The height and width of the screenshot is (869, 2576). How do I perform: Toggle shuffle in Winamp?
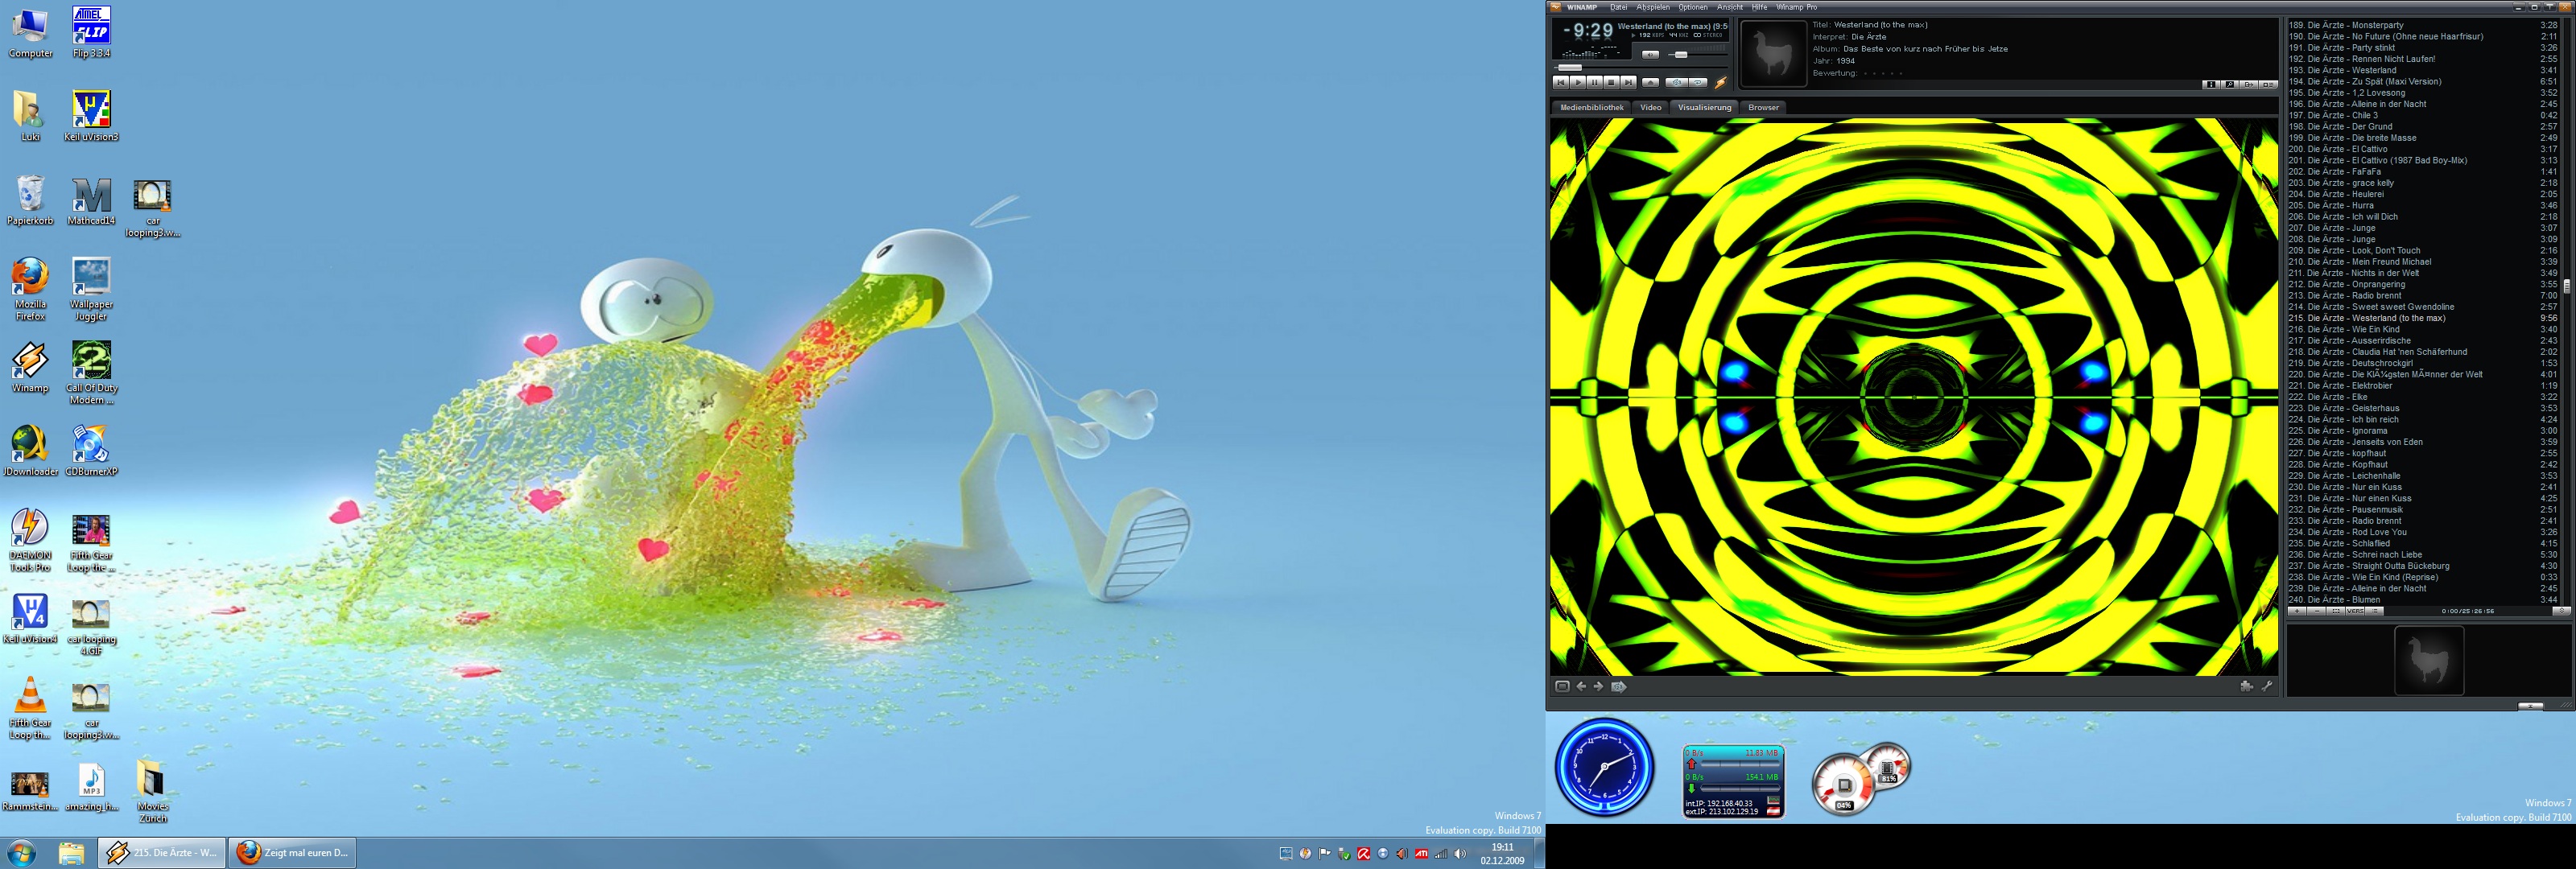(1677, 83)
